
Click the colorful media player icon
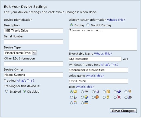point(75,103)
